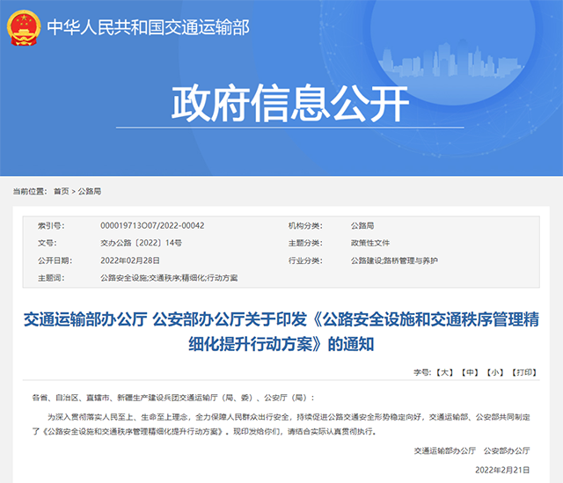Click the 字号 label

point(422,372)
